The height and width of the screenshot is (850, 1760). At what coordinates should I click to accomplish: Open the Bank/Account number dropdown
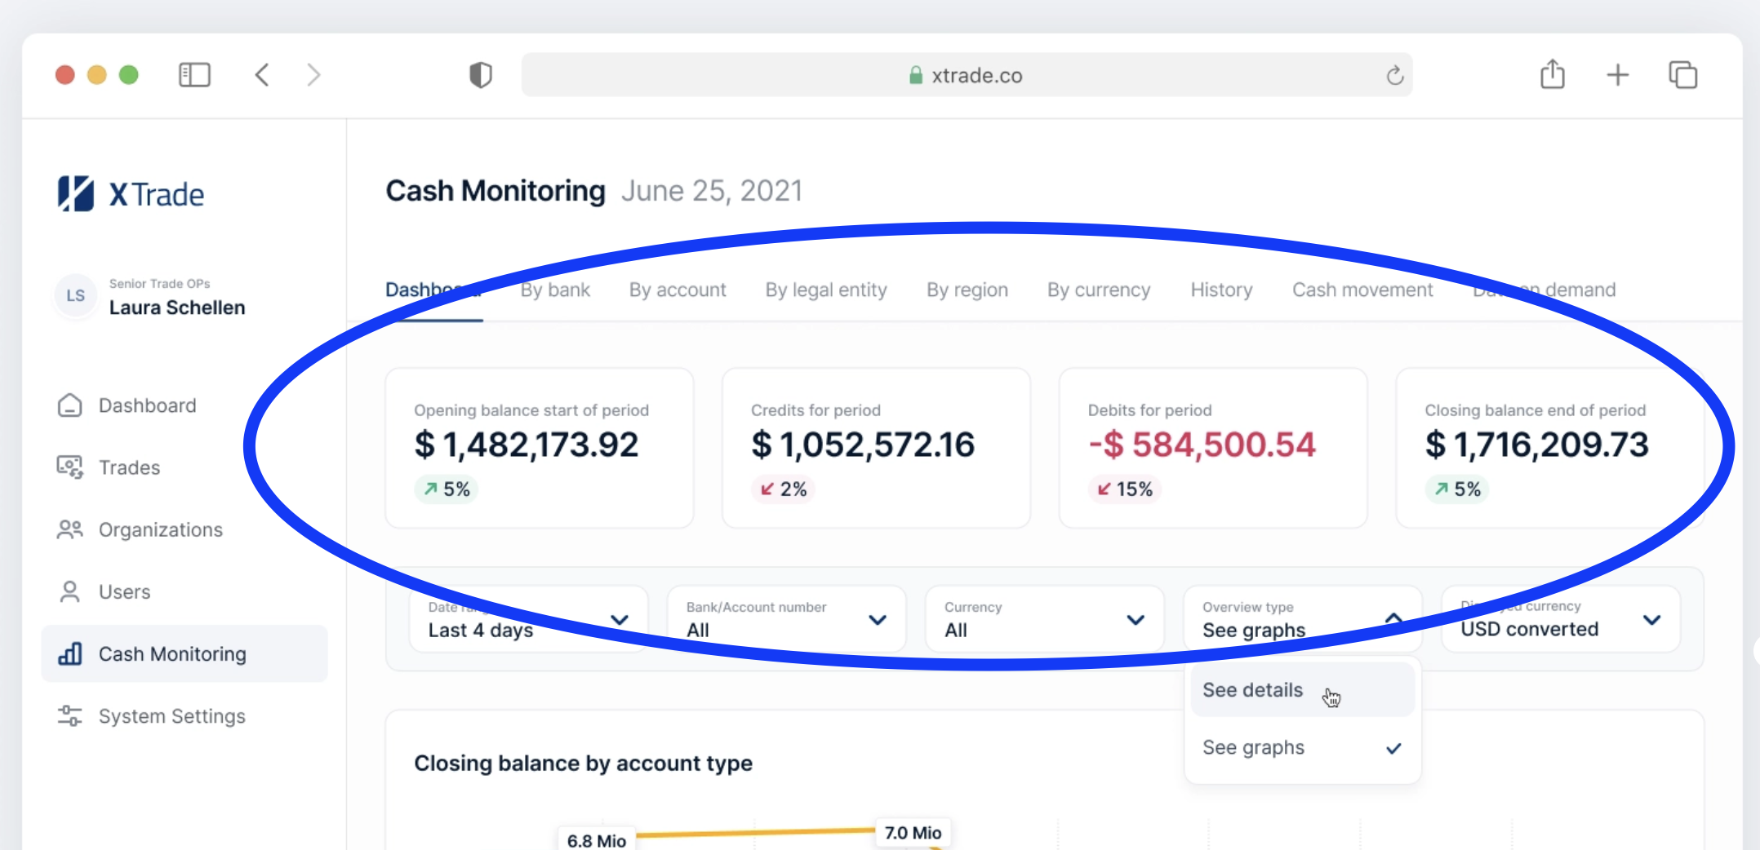[787, 619]
